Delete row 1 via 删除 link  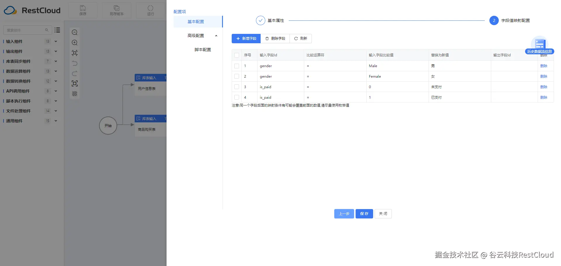544,66
